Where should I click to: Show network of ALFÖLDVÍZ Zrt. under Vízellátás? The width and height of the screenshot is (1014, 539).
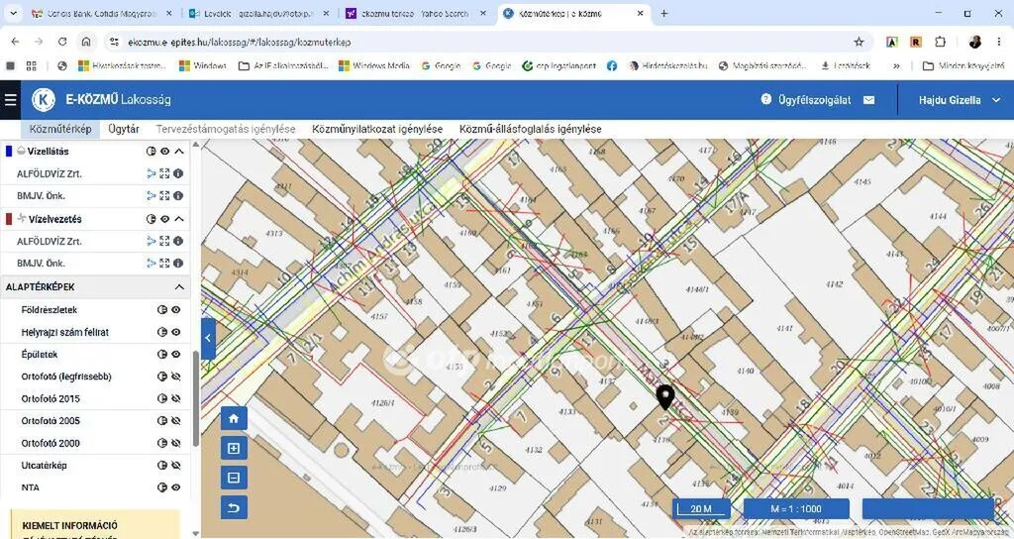pyautogui.click(x=152, y=173)
